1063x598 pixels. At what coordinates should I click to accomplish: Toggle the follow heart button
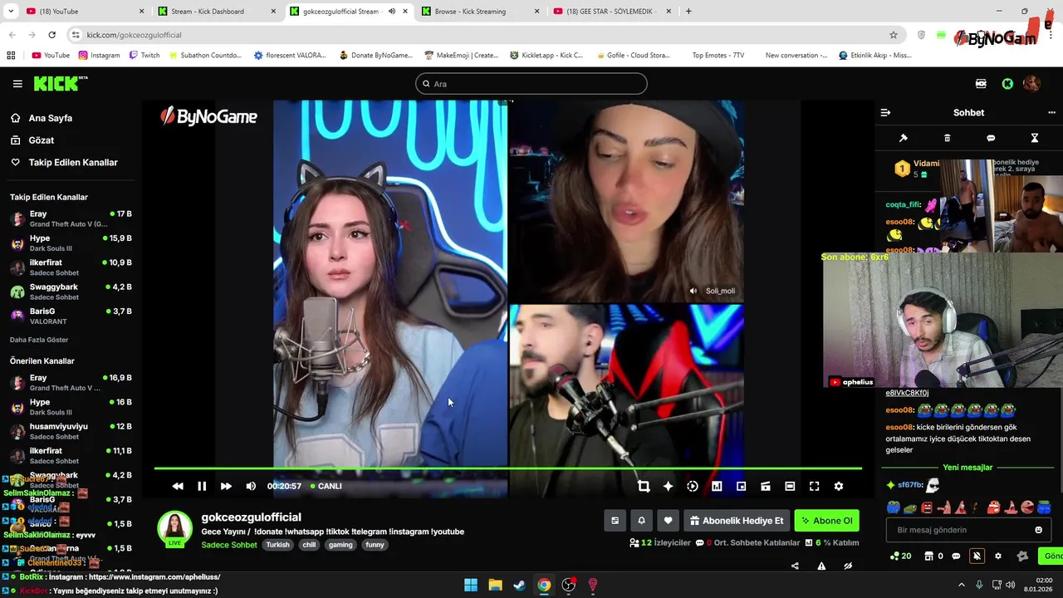[x=668, y=521]
